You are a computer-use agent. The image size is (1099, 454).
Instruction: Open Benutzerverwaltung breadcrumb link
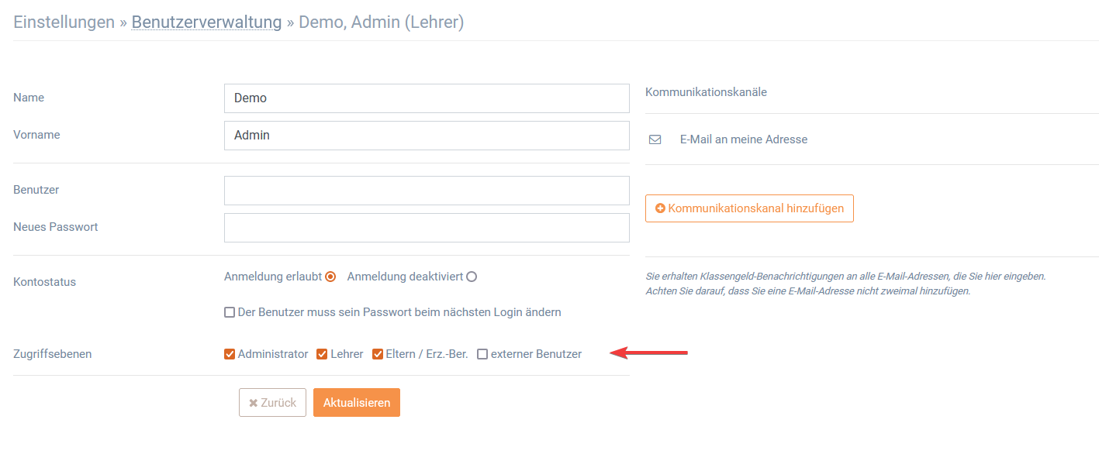click(x=206, y=22)
